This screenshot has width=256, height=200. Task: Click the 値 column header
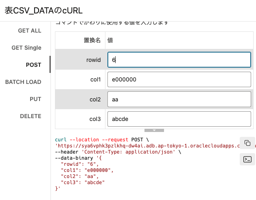coord(110,40)
